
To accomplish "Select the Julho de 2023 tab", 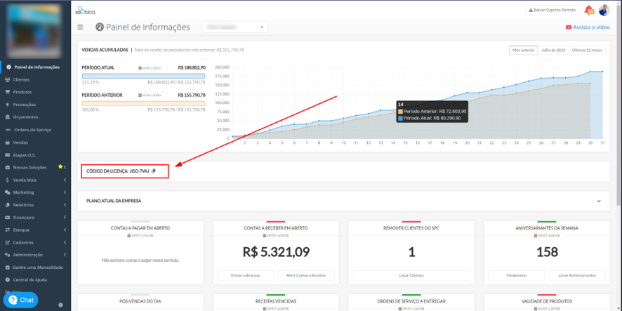I will (x=553, y=51).
